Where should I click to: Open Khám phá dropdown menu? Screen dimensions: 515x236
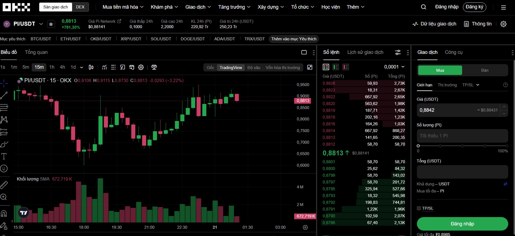click(164, 7)
